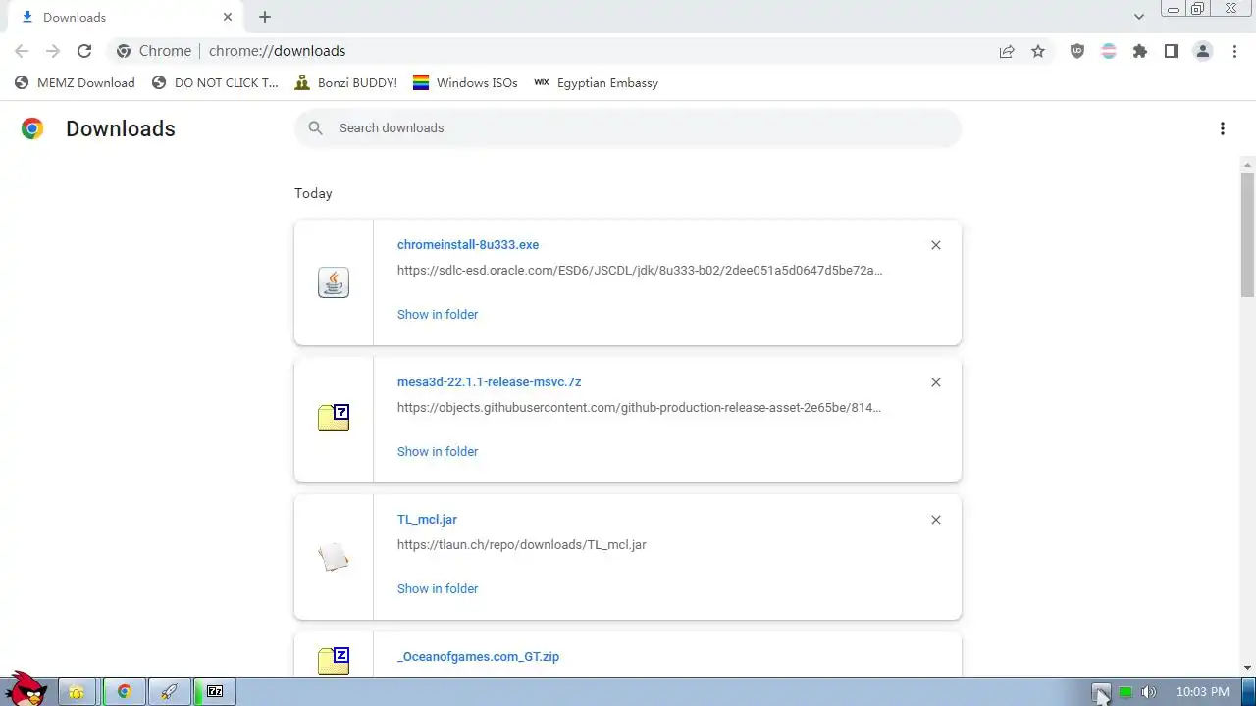
Task: Remove chromeinstall-8u333.exe from the list
Action: 936,245
